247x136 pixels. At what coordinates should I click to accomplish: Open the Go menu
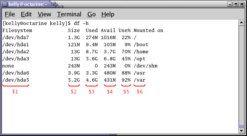91,14
